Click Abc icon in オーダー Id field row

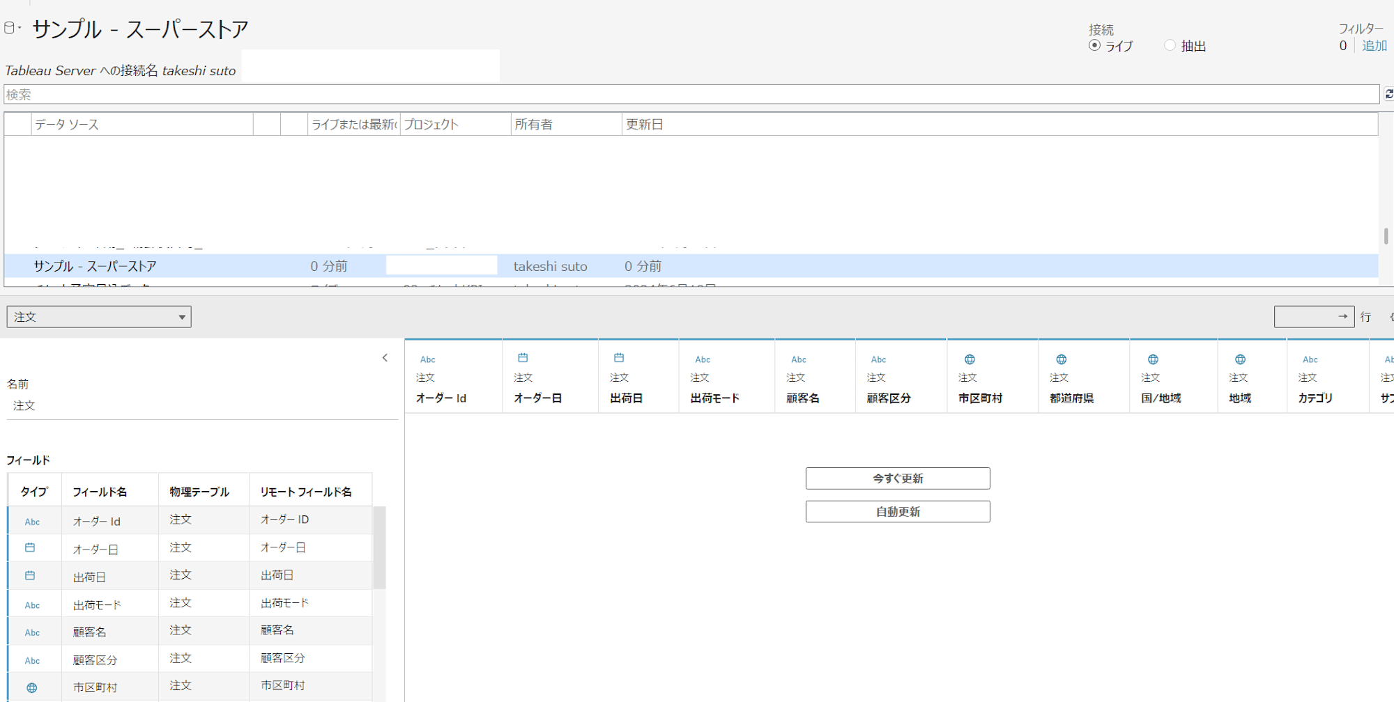pyautogui.click(x=32, y=522)
